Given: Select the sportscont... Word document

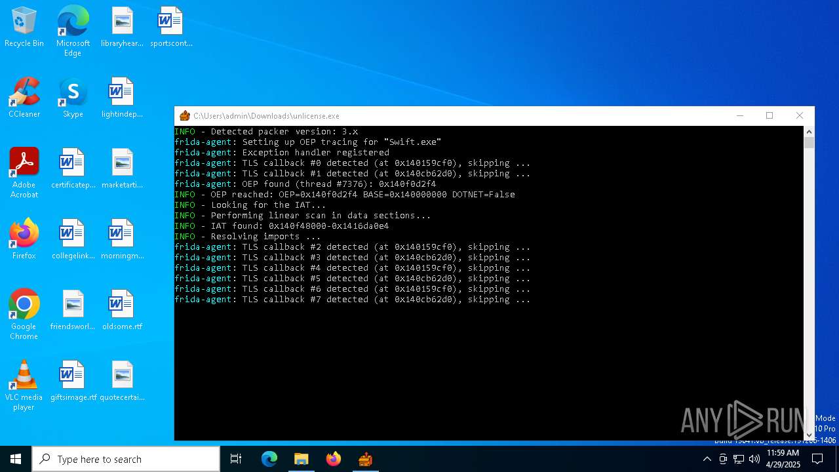Looking at the screenshot, I should [x=171, y=28].
